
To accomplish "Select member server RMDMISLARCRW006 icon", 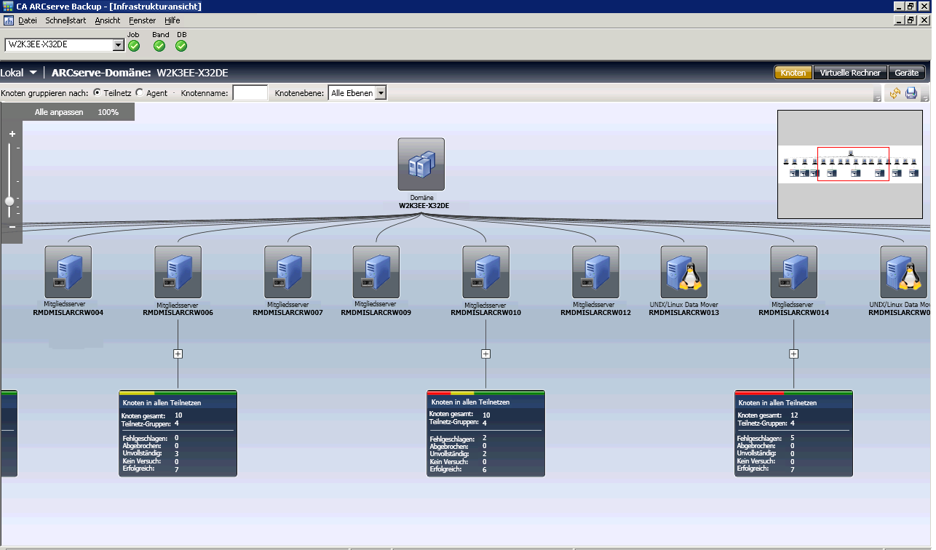I will coord(178,272).
